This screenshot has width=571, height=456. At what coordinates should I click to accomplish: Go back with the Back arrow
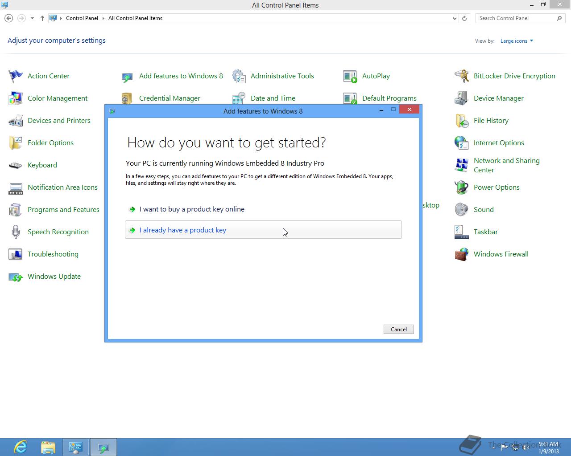(x=8, y=18)
